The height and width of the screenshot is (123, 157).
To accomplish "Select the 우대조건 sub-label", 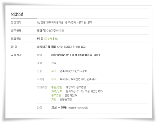I will click(x=42, y=87).
